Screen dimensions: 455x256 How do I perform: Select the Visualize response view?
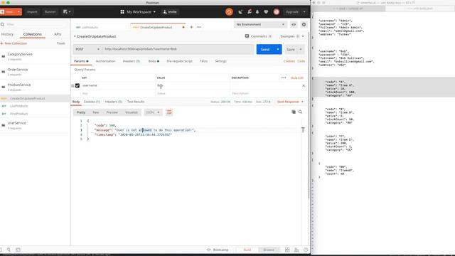pyautogui.click(x=132, y=112)
